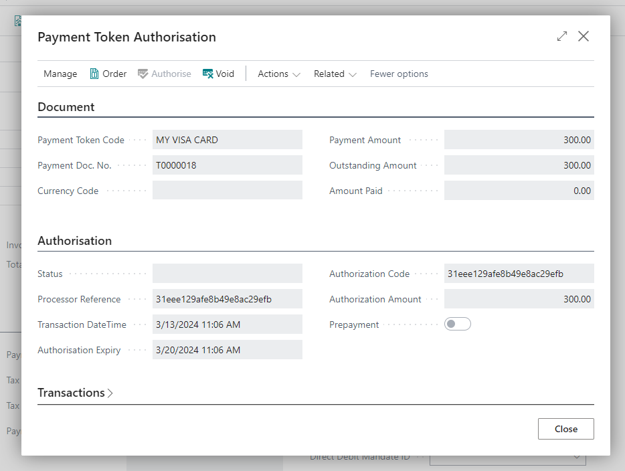Click the Outstanding Amount label
The image size is (625, 471).
[x=373, y=165]
